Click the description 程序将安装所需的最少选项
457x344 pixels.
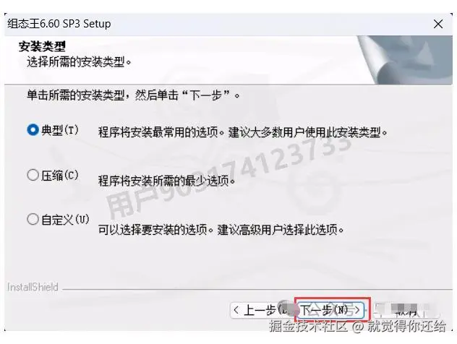point(167,181)
